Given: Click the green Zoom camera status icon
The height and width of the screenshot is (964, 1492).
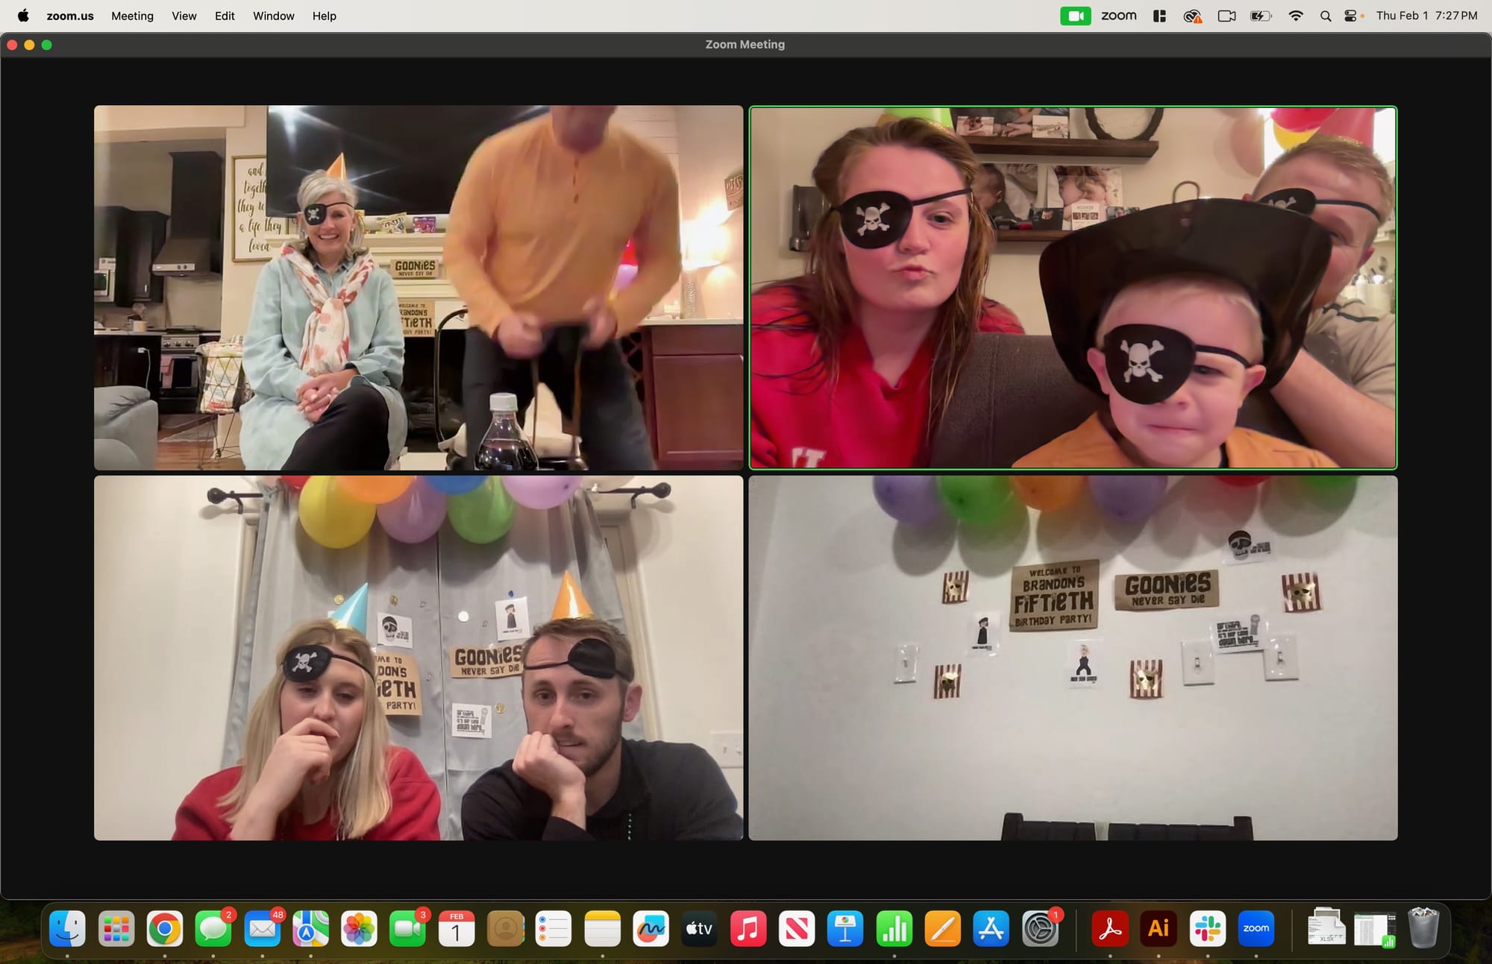Looking at the screenshot, I should 1075,16.
